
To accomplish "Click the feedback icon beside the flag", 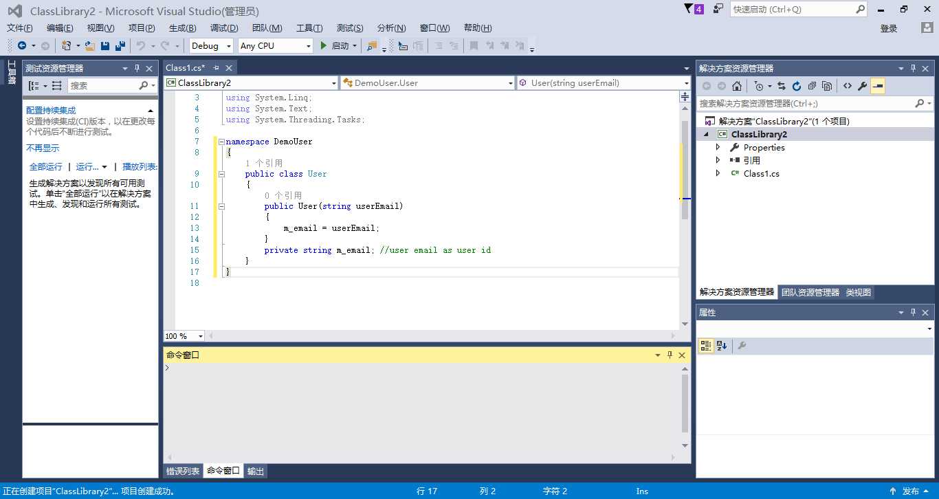I will 718,9.
